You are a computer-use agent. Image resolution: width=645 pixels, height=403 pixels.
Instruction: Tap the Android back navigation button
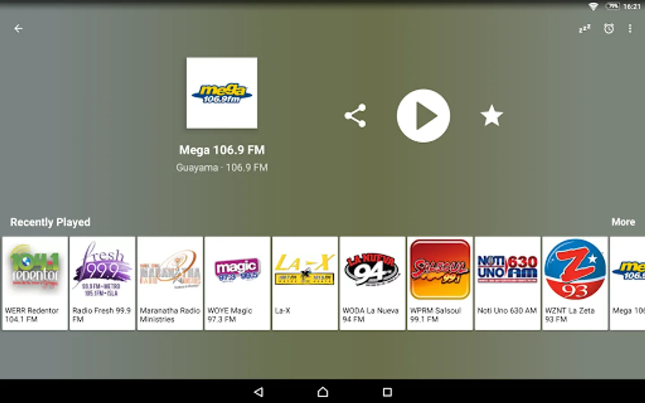[x=258, y=392]
